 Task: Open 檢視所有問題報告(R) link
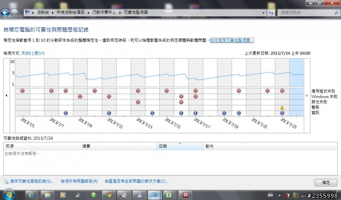(79, 181)
